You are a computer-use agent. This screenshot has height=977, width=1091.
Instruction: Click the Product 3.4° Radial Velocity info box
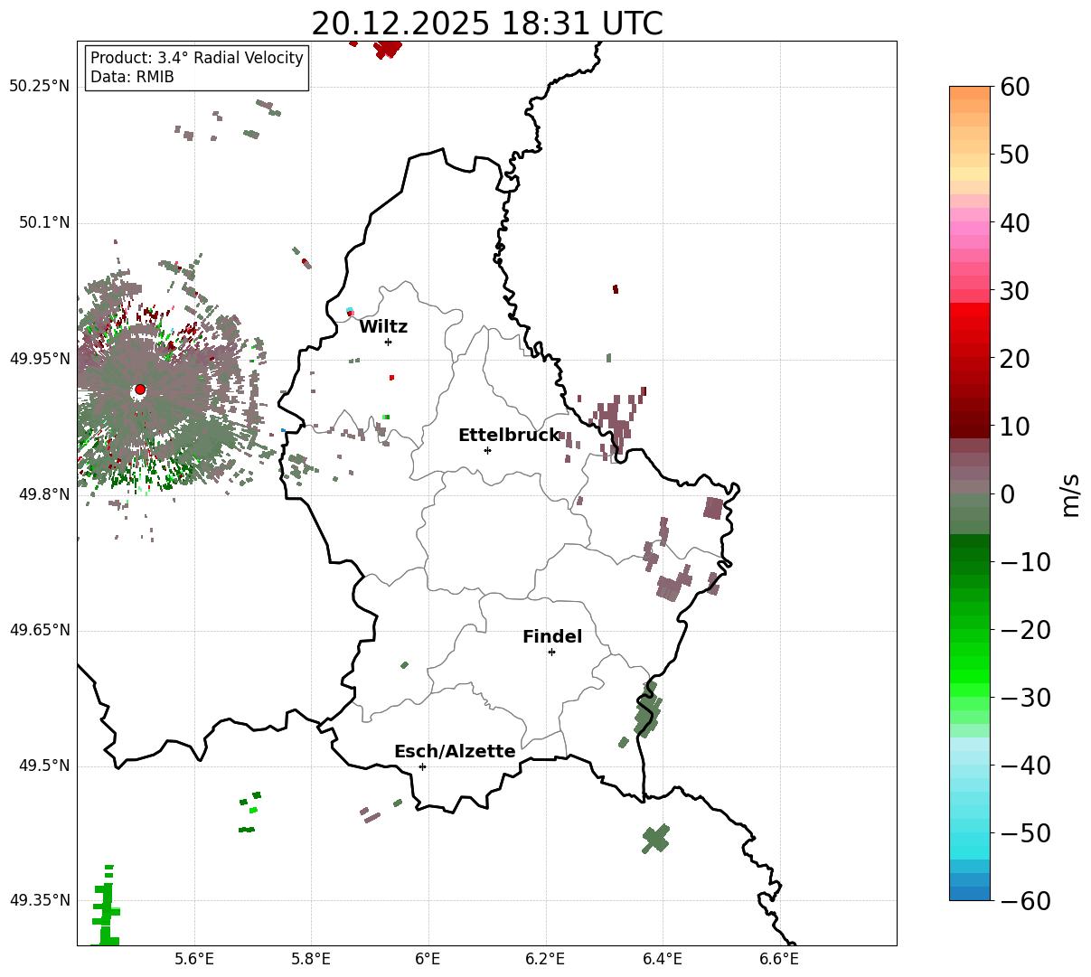point(197,67)
